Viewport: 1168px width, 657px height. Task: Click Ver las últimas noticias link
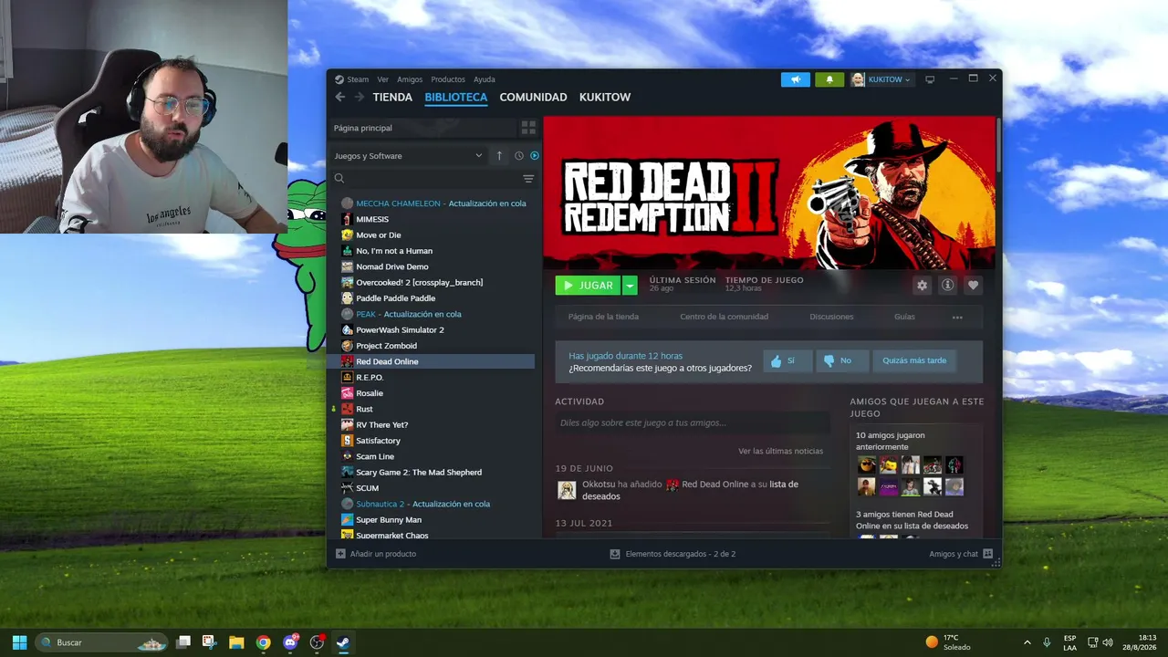coord(781,451)
